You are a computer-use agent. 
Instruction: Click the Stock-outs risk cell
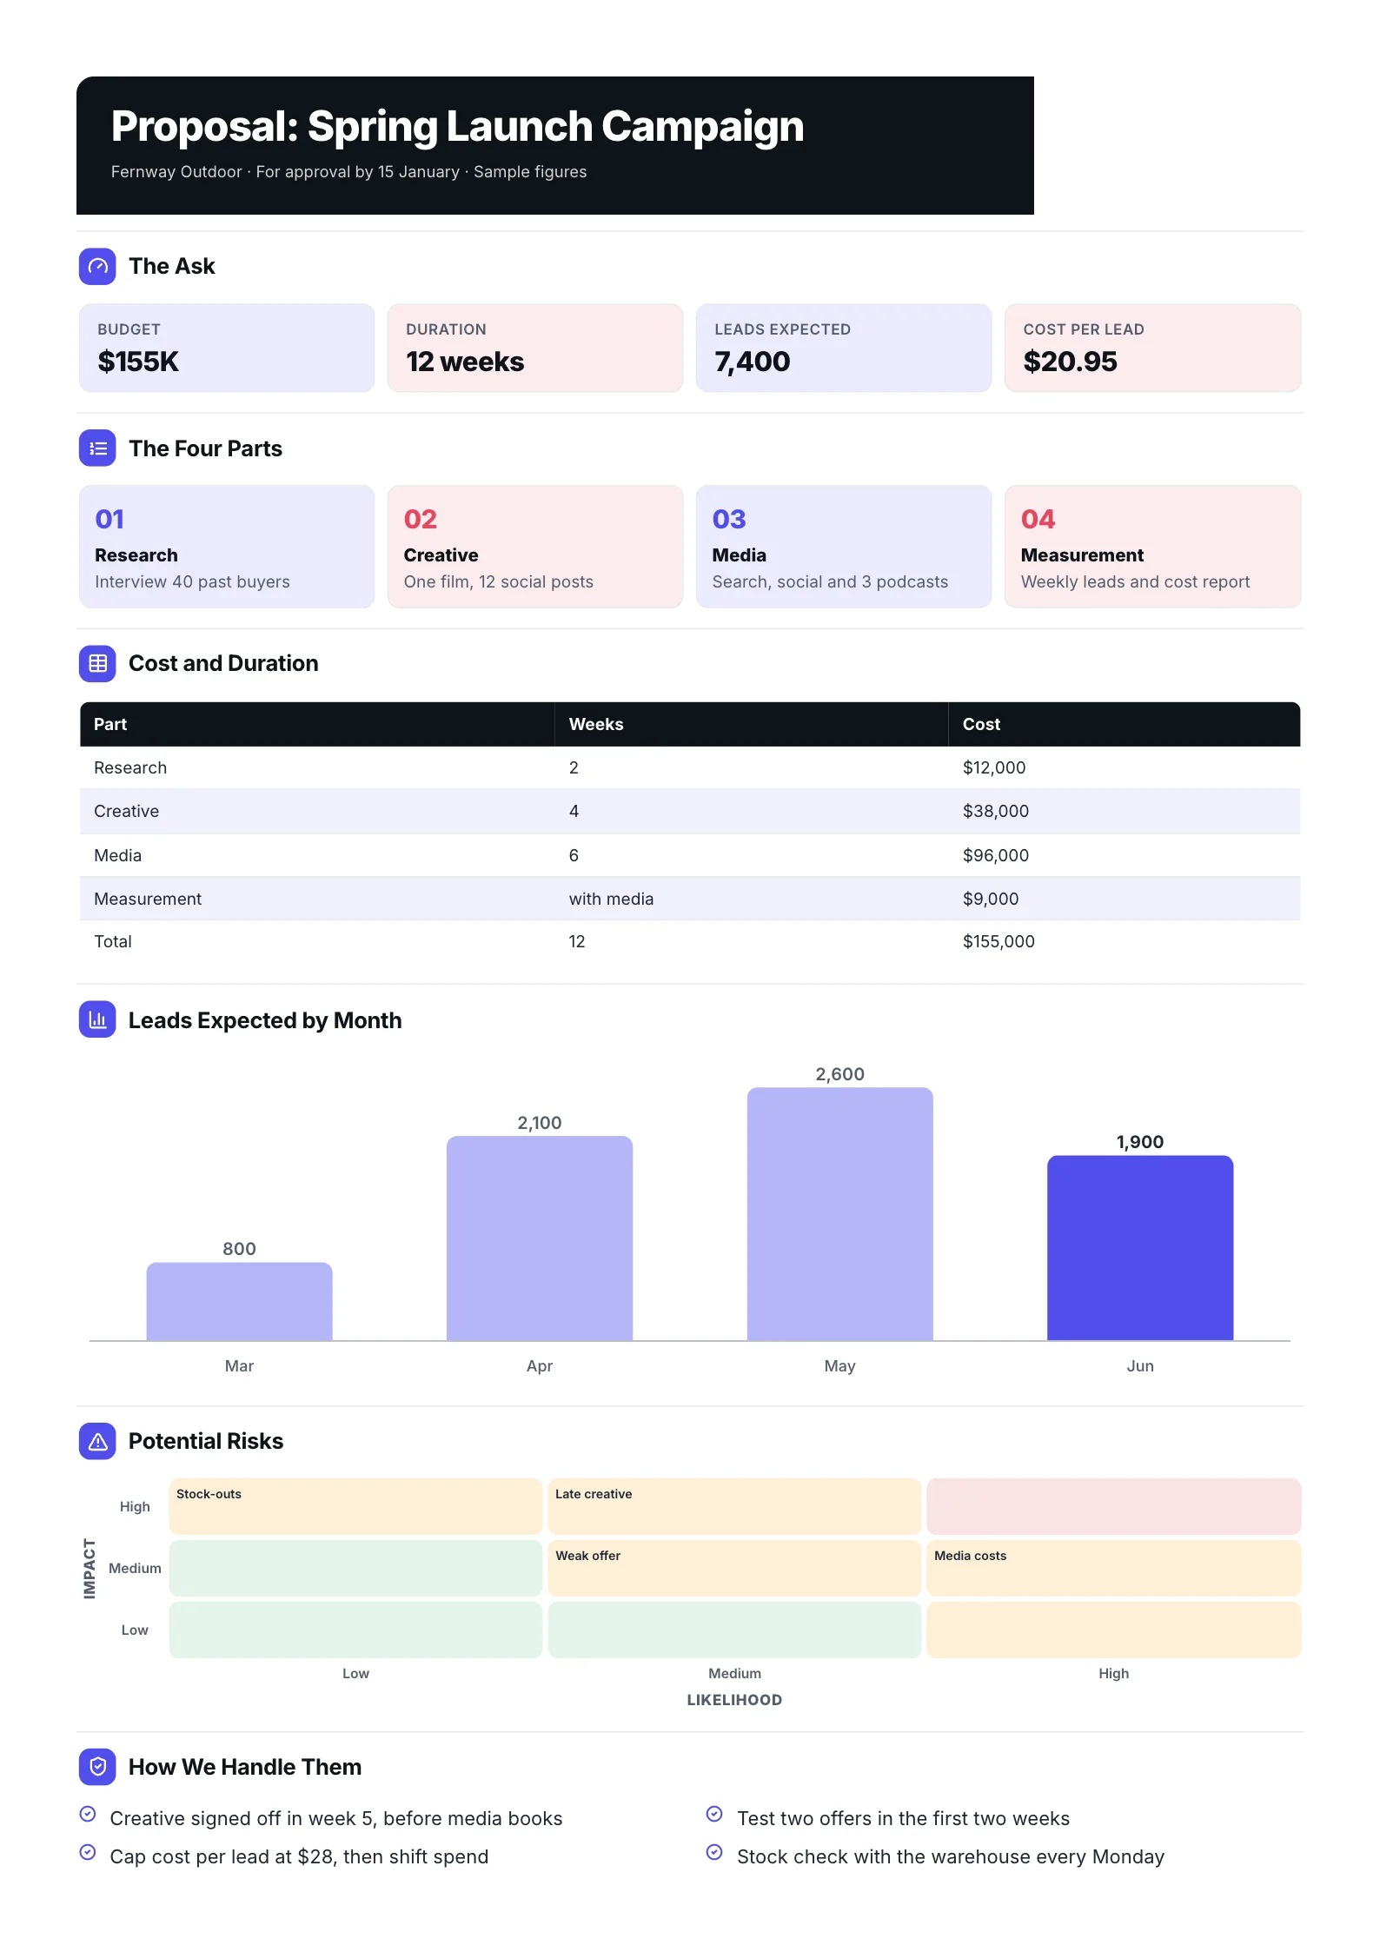tap(355, 1506)
